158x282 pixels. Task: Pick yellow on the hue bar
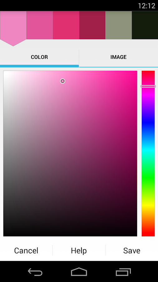tap(148, 205)
